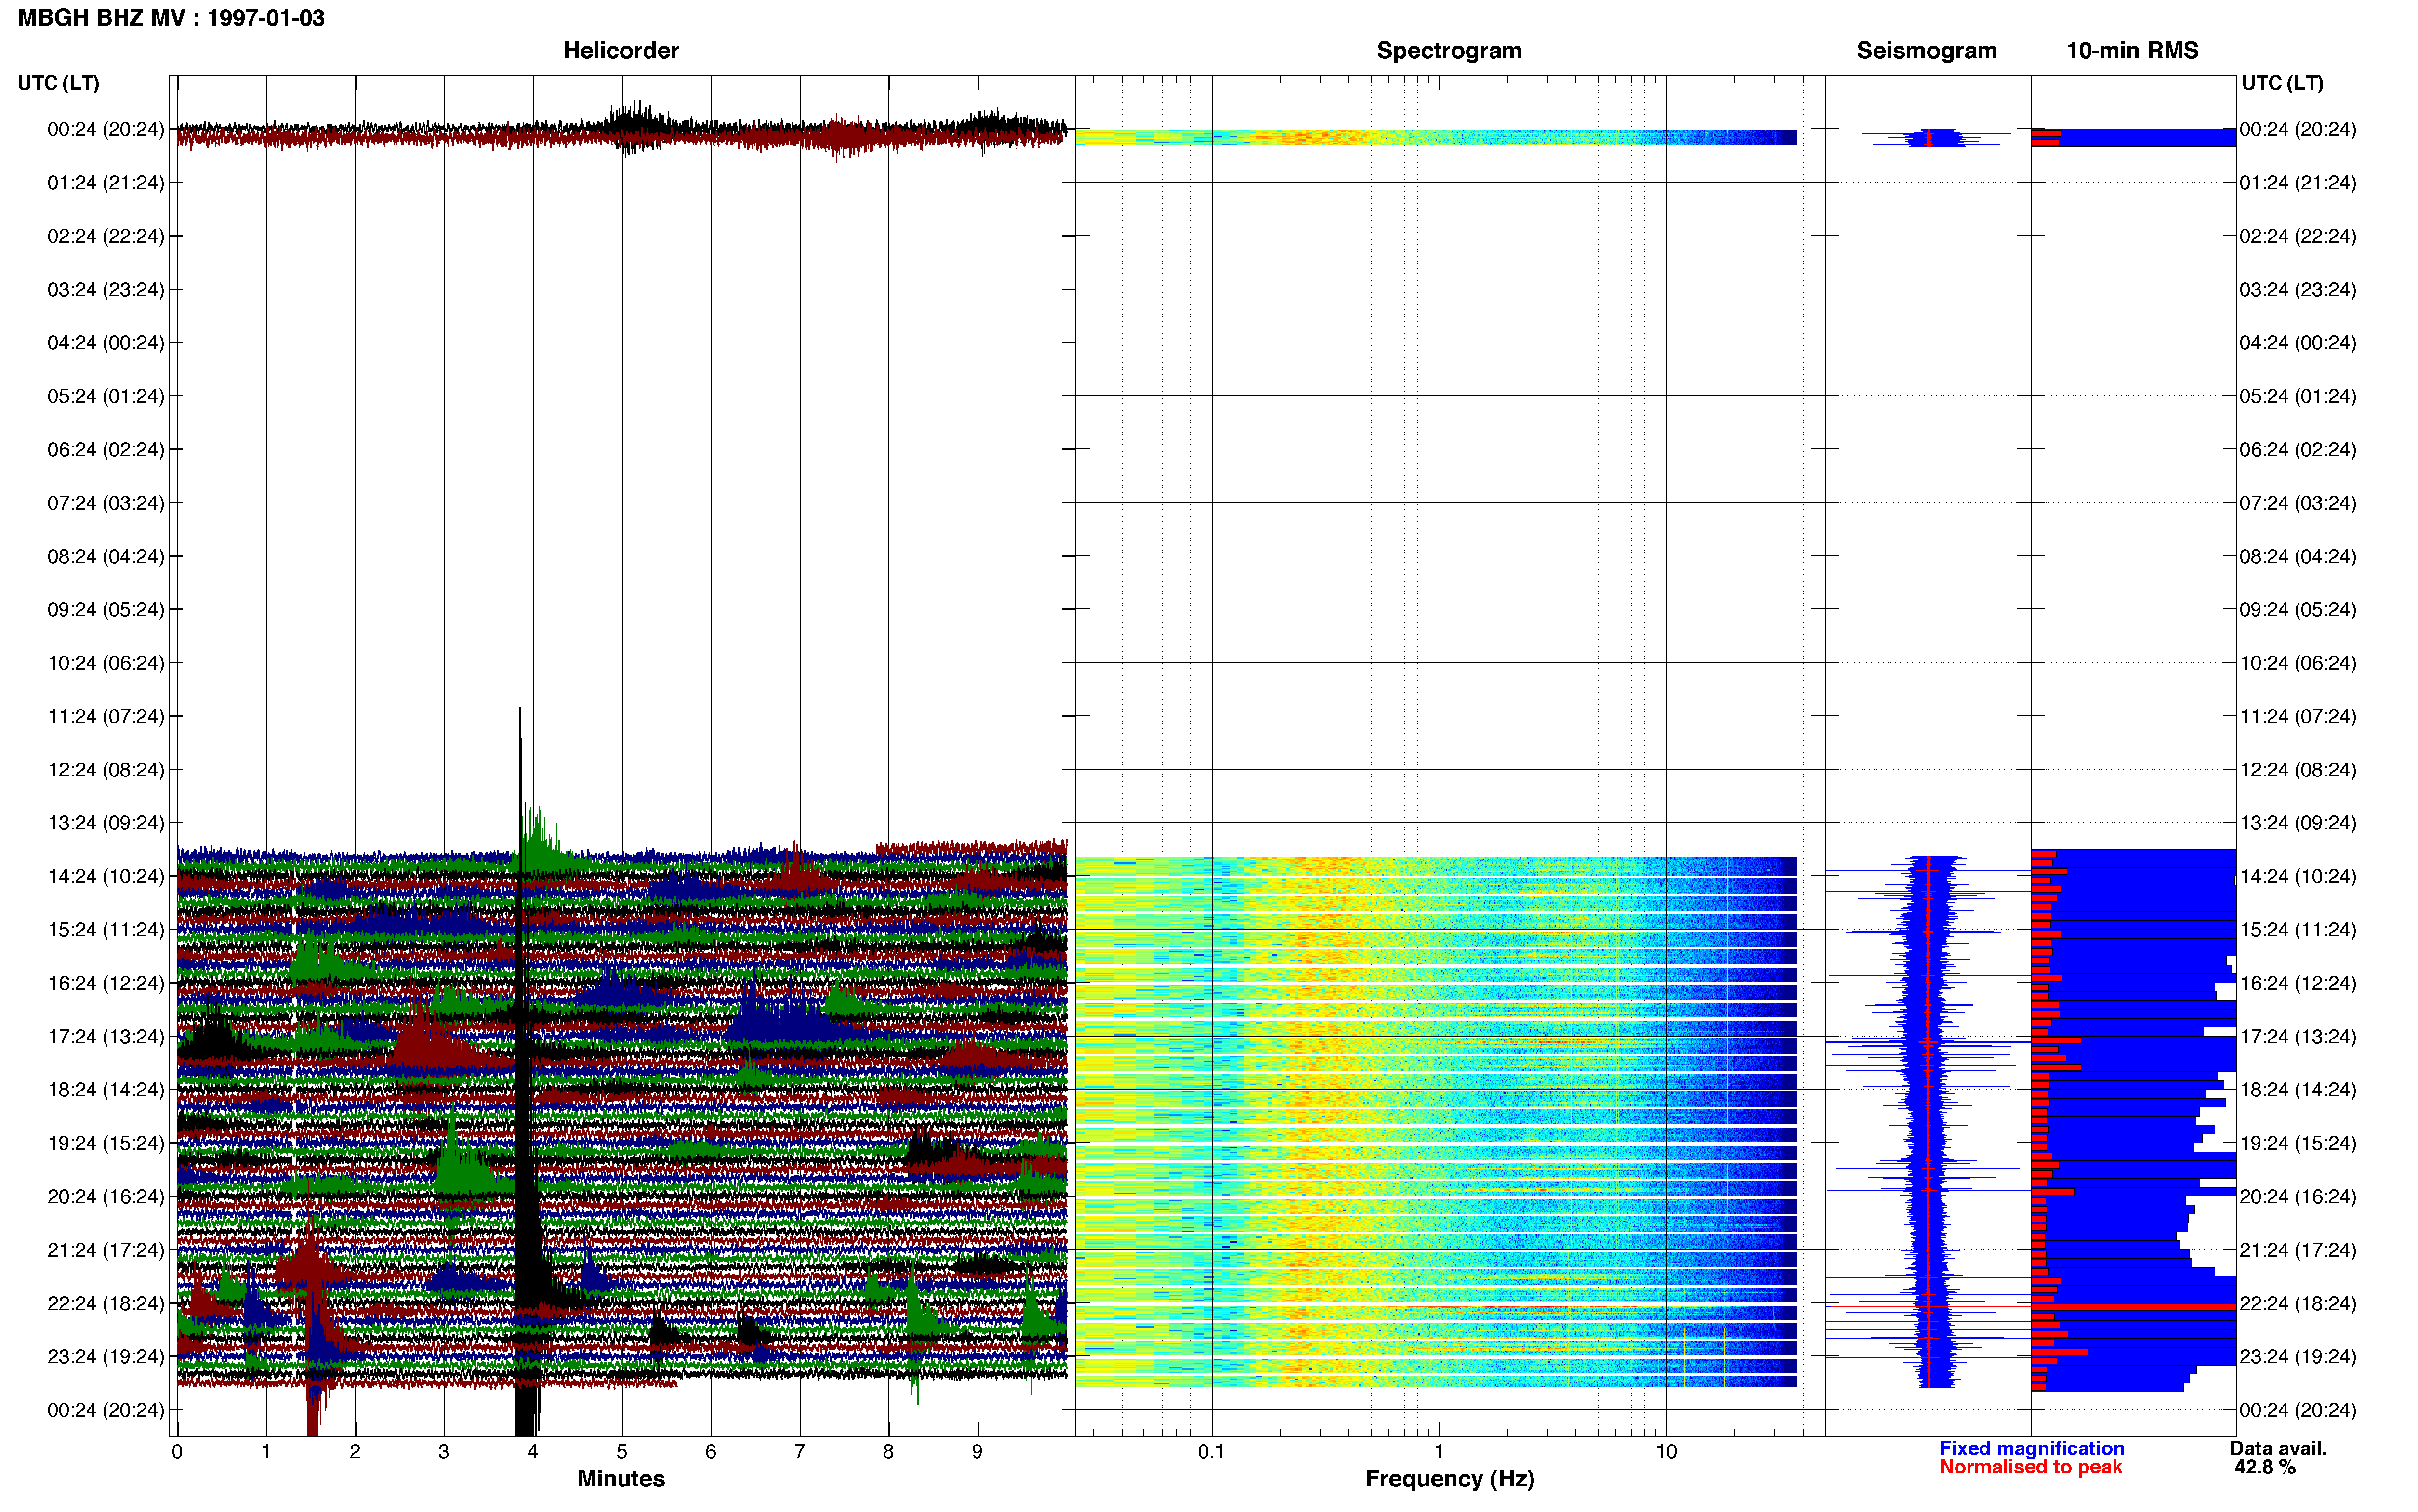Click the '42.8 %' data availability value
The image size is (2418, 1512).
coord(2265,1467)
